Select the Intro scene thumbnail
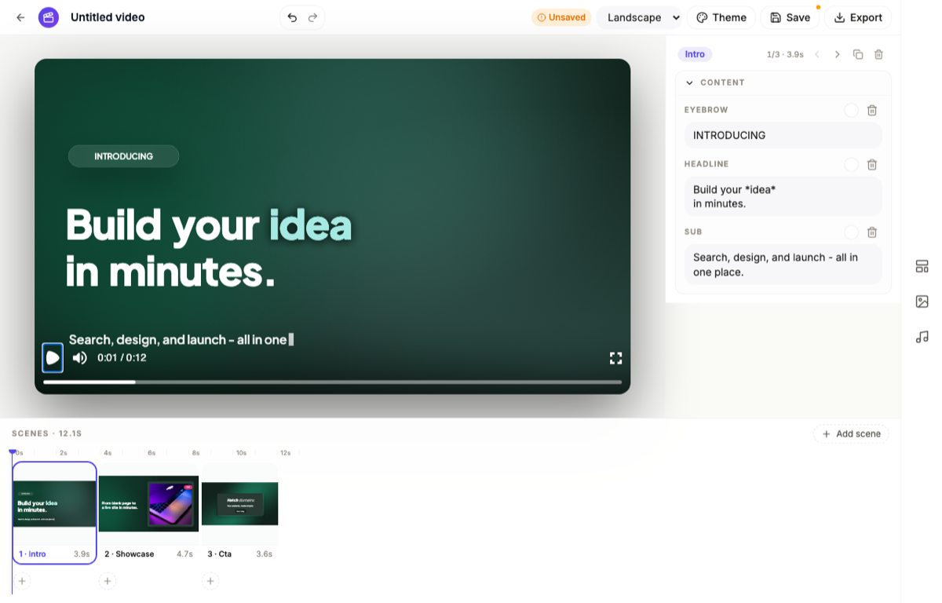The width and height of the screenshot is (942, 603). 55,504
